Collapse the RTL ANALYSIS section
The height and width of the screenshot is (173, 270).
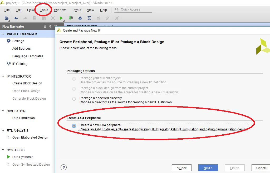[x=3, y=130]
